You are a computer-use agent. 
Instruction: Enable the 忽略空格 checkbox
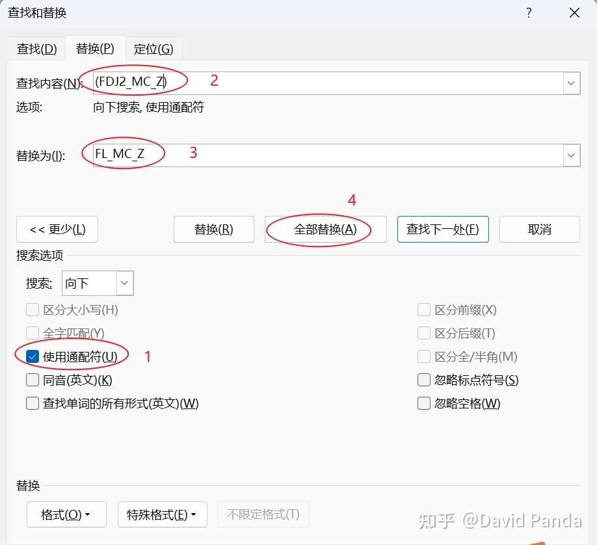(423, 403)
